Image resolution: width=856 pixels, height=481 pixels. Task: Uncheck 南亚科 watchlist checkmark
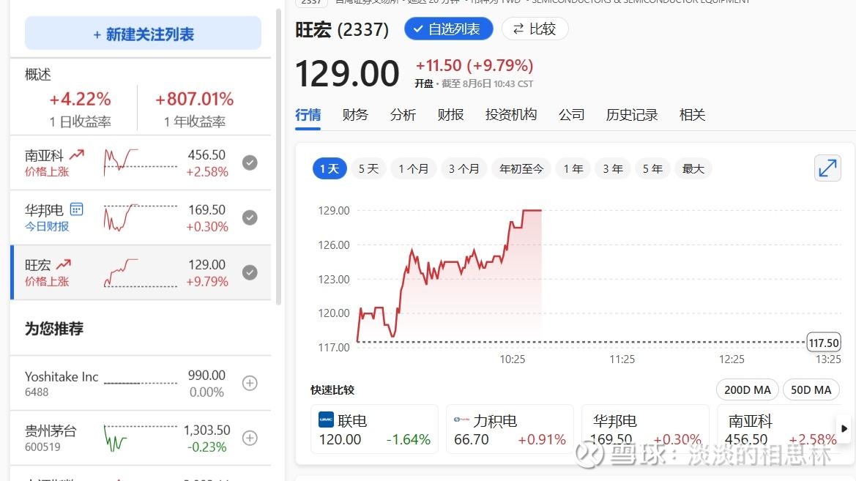(250, 163)
